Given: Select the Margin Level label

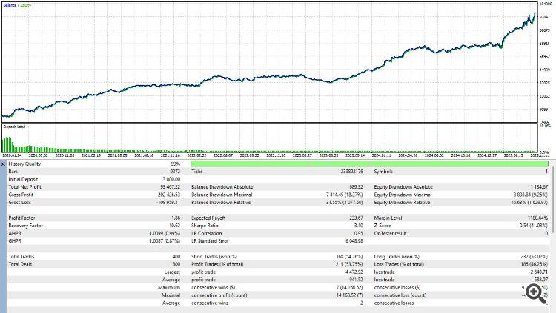Looking at the screenshot, I should pos(388,218).
